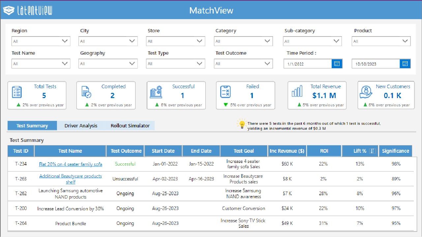This screenshot has width=422, height=237.
Task: Open the start date calendar picker
Action: pos(337,64)
